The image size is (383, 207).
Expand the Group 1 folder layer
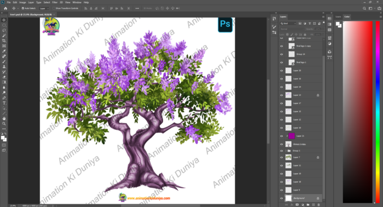pyautogui.click(x=286, y=151)
